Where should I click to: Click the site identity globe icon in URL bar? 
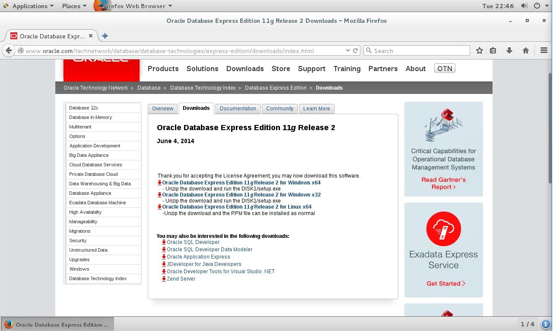(20, 51)
